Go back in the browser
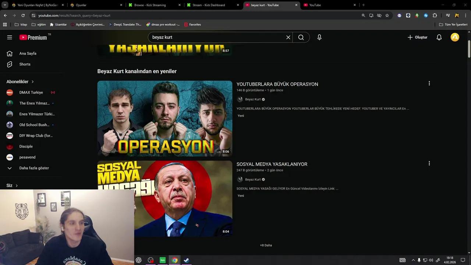The width and height of the screenshot is (471, 265). 5,15
